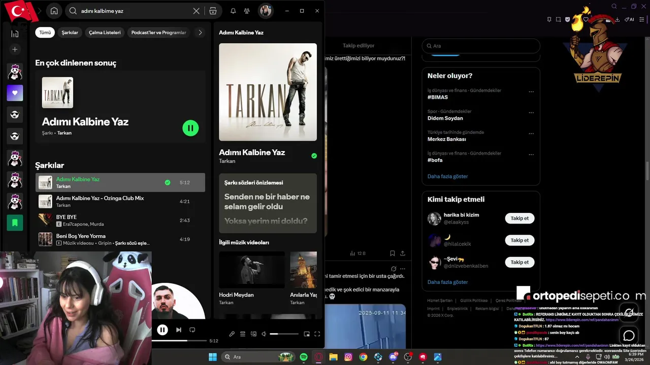Toggle saved checkmark in Now Playing panel
Screen dimensions: 650x365
tap(314, 156)
